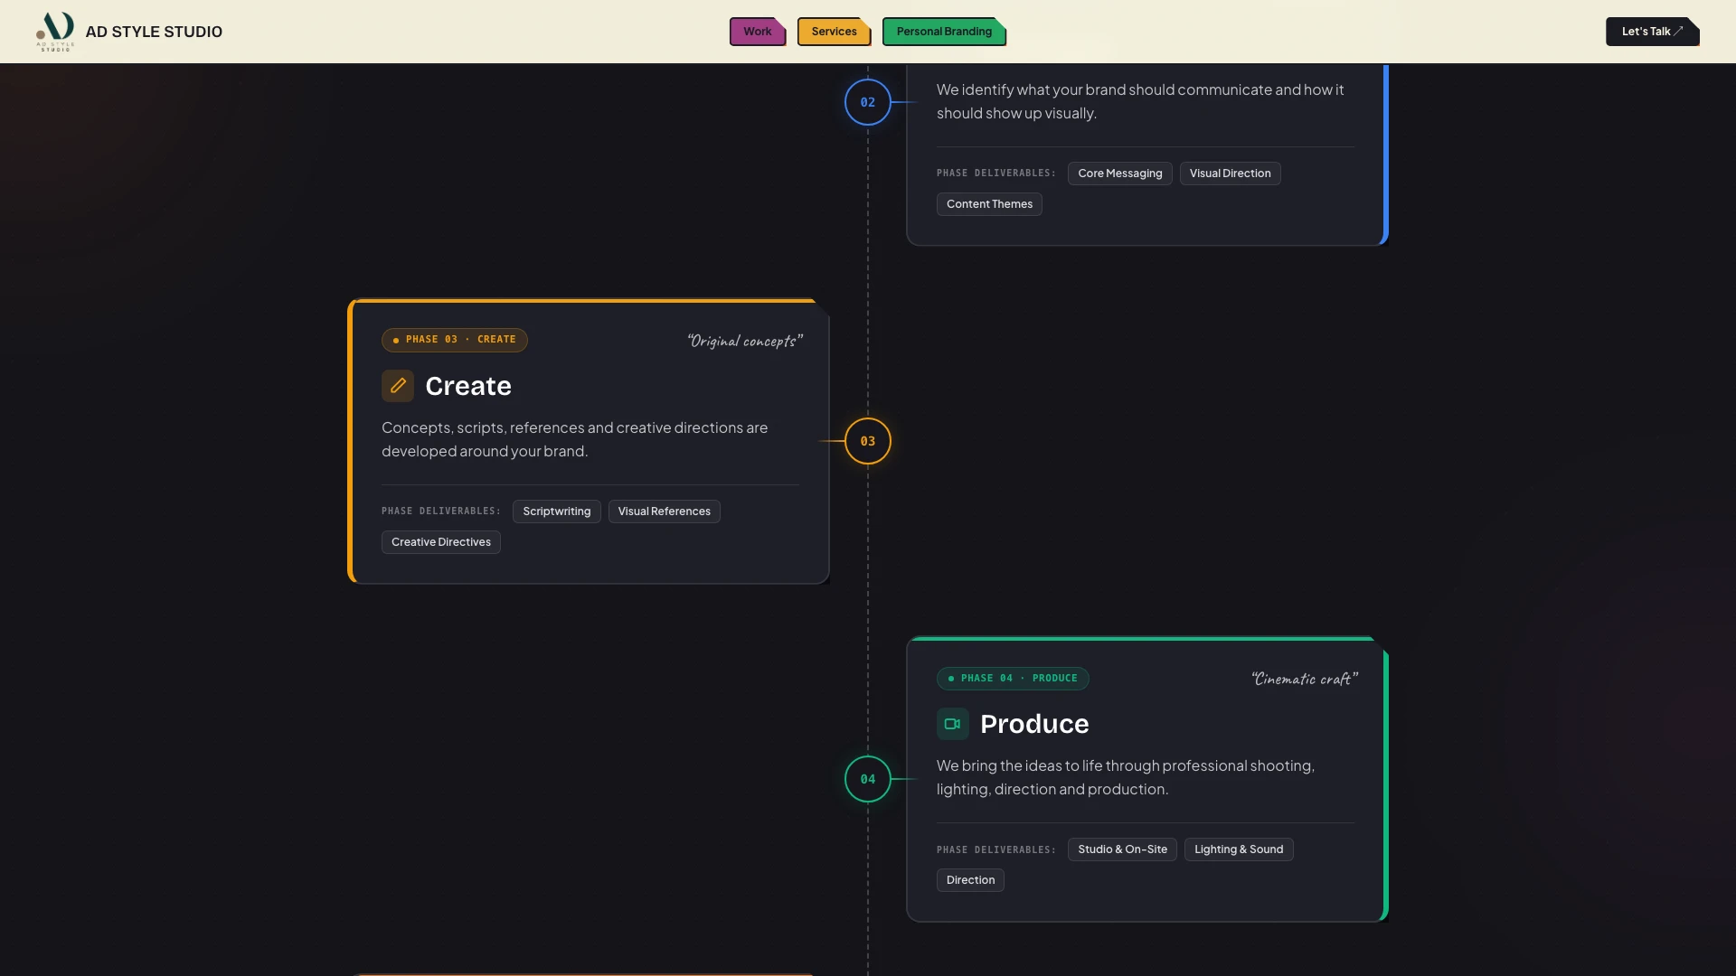Click the Core Messaging deliverable tag

(1120, 174)
